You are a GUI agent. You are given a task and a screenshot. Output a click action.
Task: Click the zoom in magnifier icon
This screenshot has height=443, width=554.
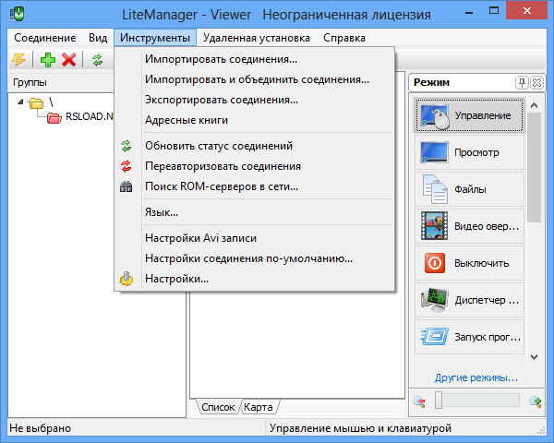535,401
